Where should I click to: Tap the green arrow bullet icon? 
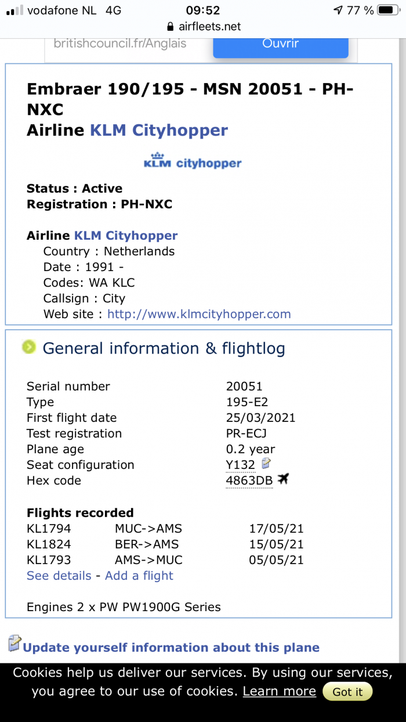(x=29, y=347)
